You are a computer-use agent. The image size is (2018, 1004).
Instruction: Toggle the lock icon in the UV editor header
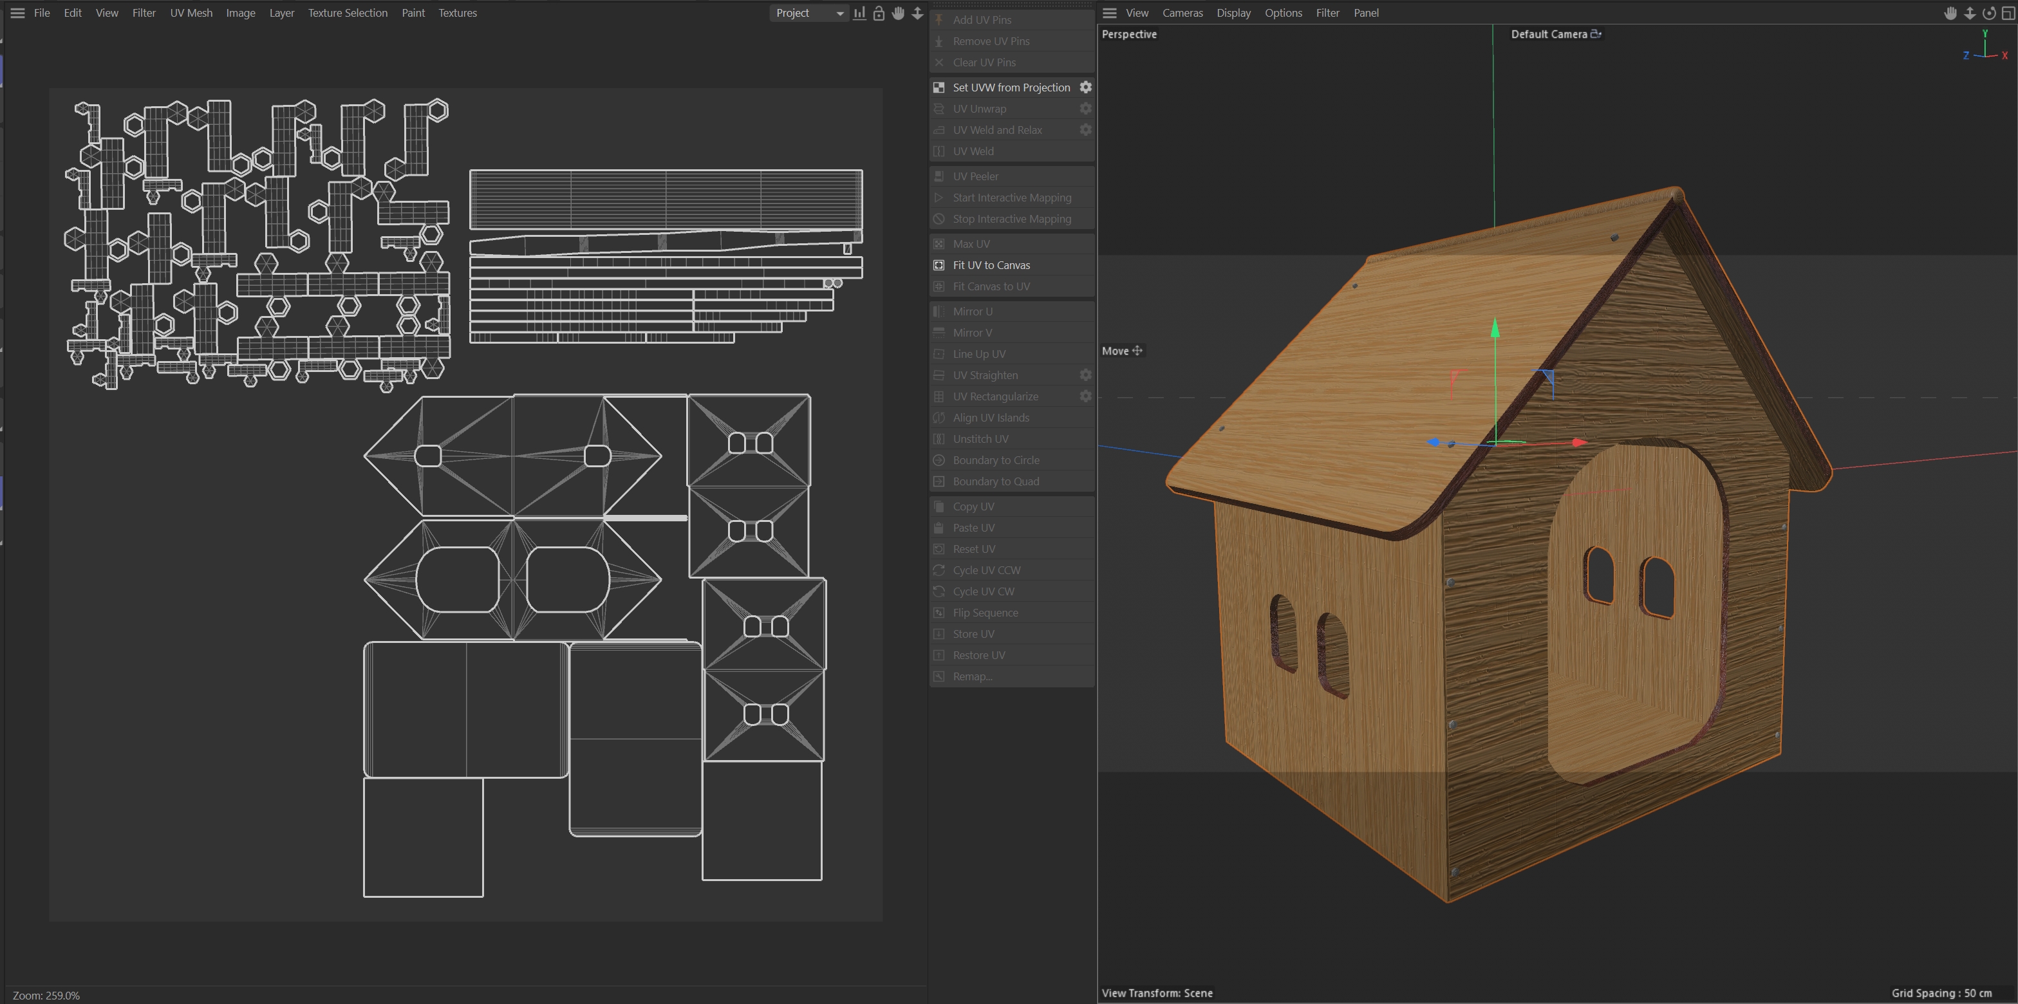(879, 12)
